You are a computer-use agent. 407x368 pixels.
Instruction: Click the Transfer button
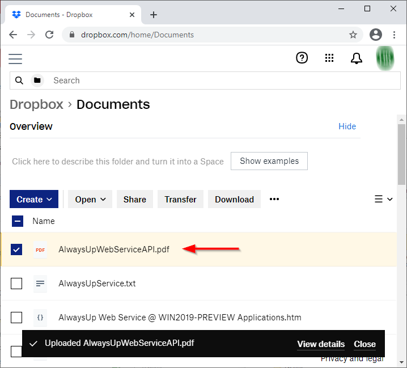tap(180, 199)
